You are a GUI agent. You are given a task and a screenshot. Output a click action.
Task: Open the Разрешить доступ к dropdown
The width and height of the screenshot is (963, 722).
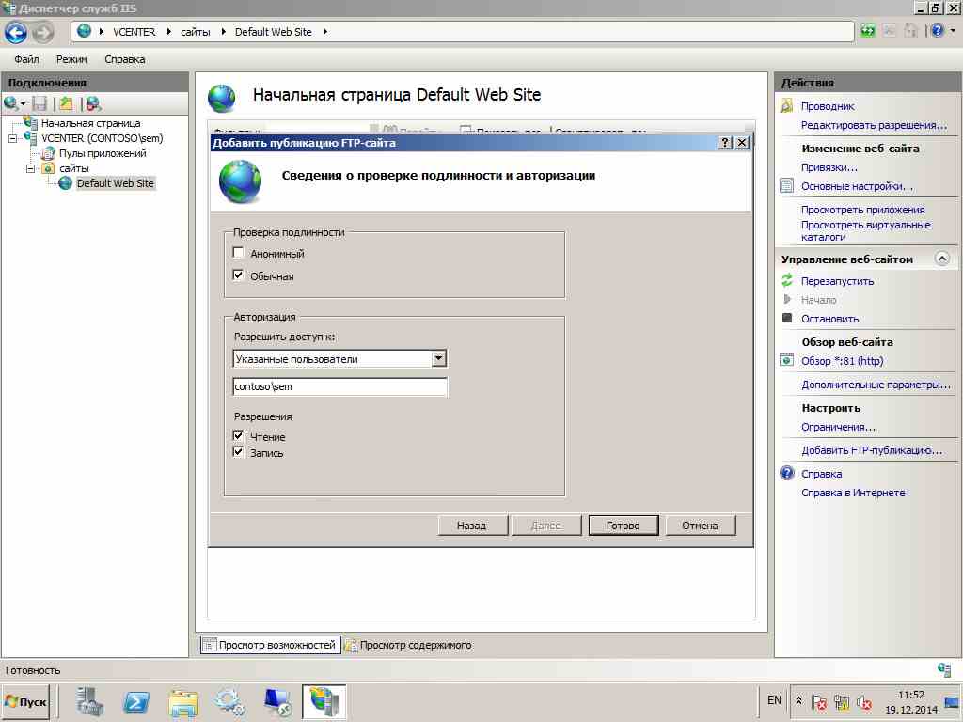pyautogui.click(x=438, y=358)
